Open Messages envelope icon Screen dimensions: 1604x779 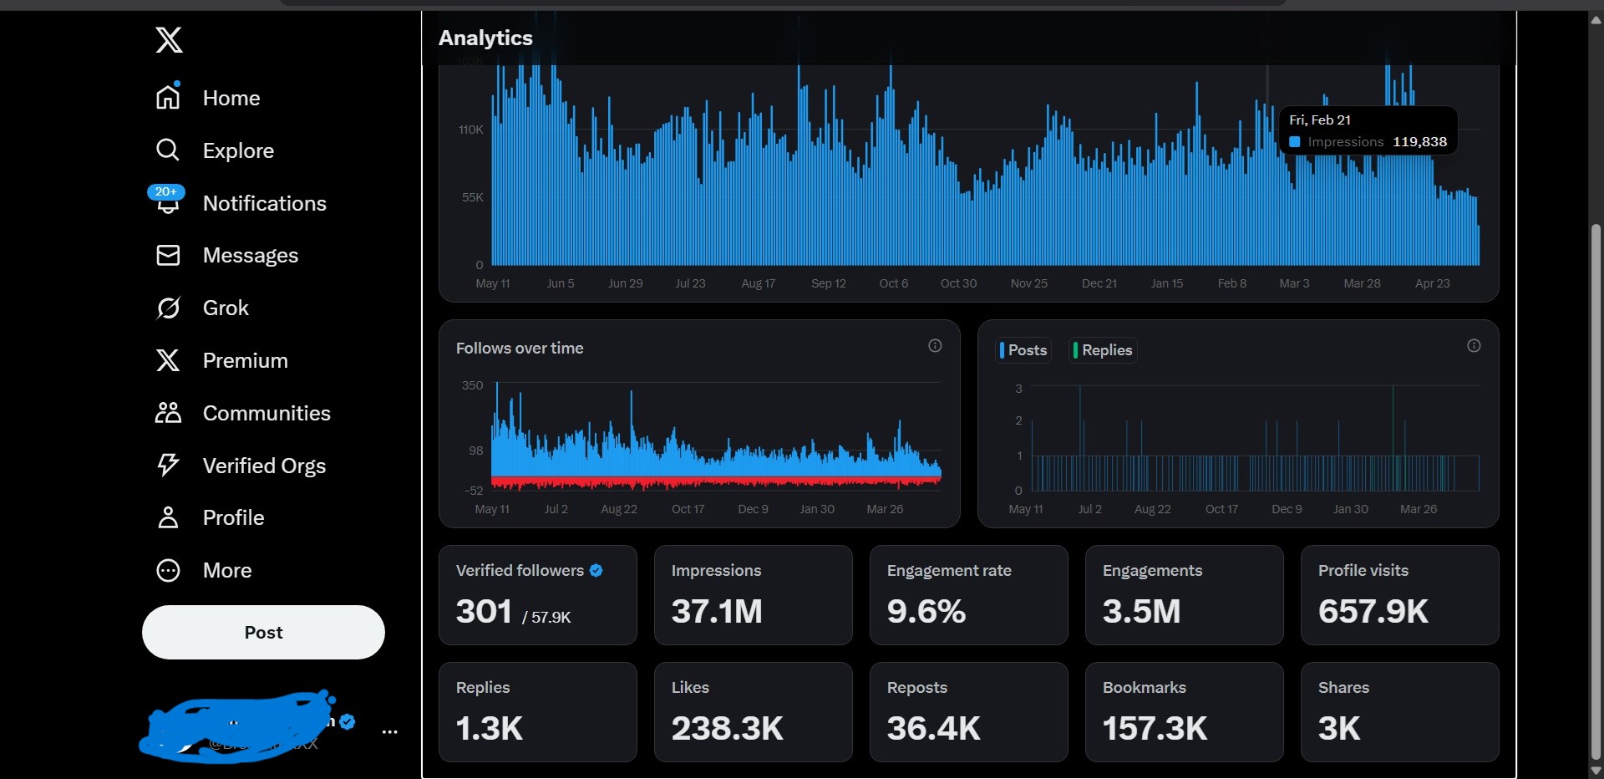tap(168, 255)
